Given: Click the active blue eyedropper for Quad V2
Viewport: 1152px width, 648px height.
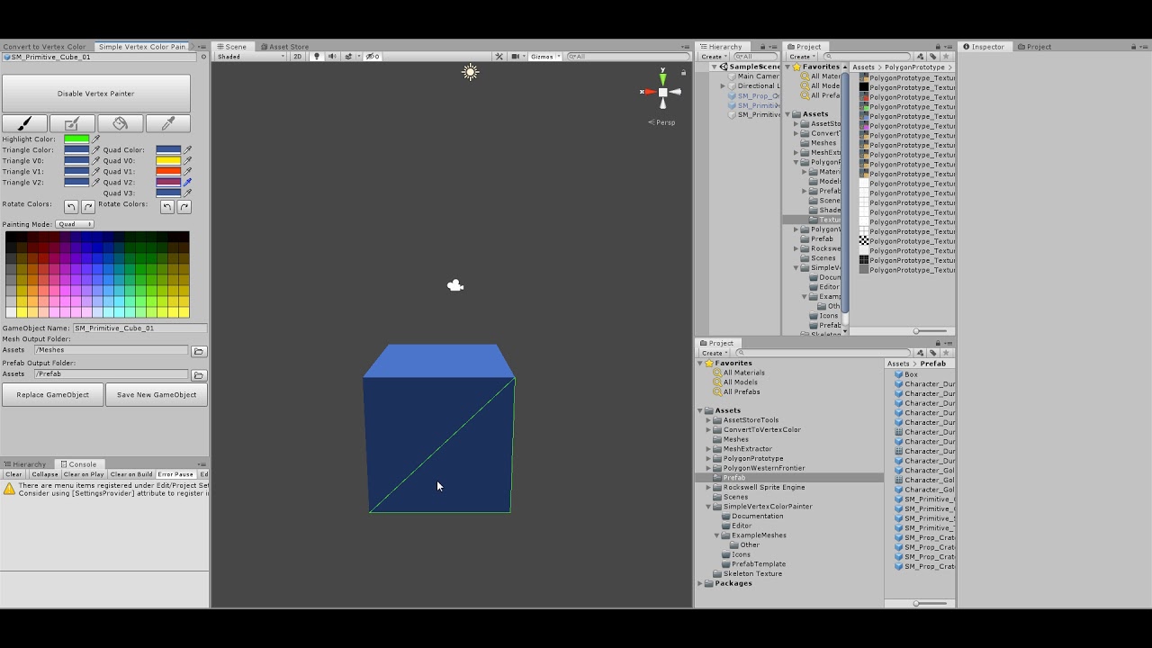Looking at the screenshot, I should pyautogui.click(x=188, y=183).
